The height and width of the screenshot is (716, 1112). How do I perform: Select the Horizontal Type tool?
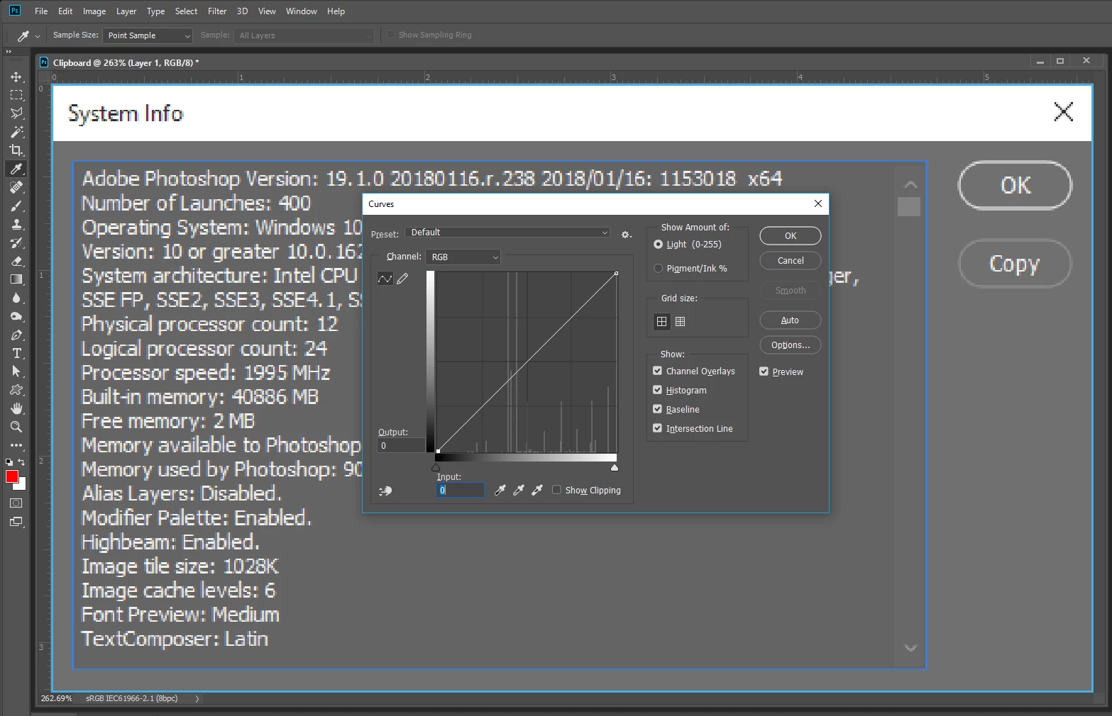(16, 353)
